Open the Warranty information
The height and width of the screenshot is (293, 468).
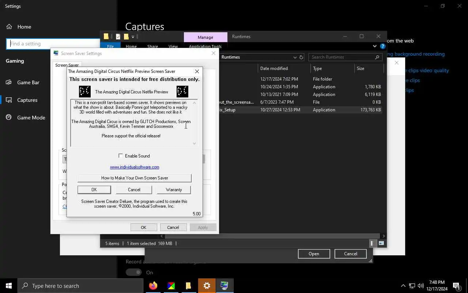174,190
